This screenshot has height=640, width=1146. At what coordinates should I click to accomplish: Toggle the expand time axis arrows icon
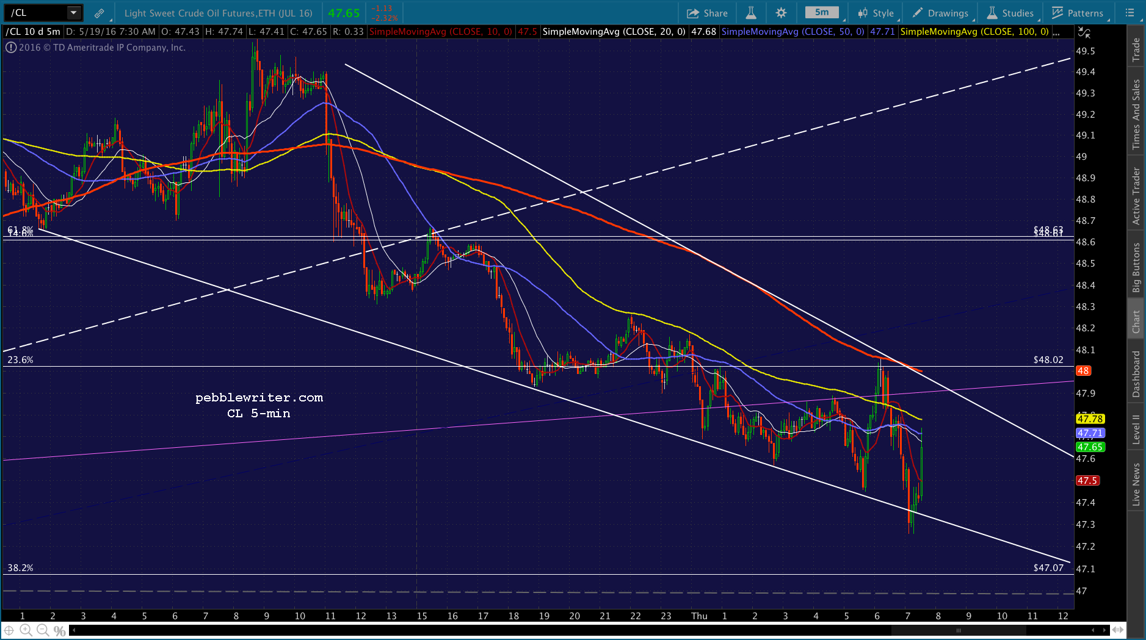pyautogui.click(x=1118, y=630)
